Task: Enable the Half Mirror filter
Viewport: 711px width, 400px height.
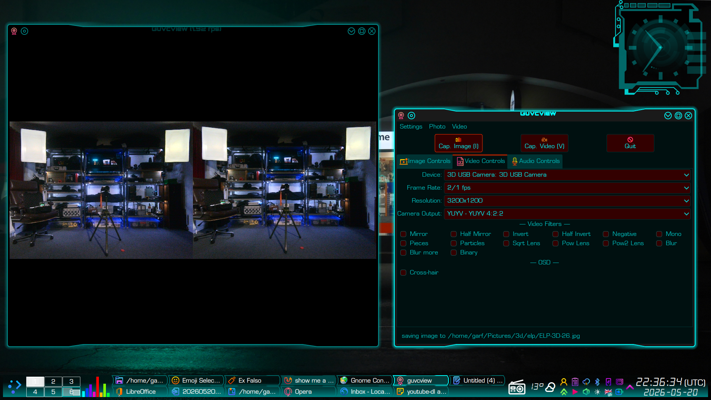Action: pyautogui.click(x=454, y=234)
